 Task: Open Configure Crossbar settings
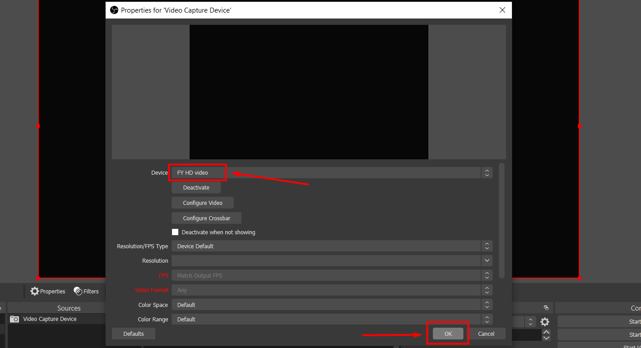coord(207,218)
